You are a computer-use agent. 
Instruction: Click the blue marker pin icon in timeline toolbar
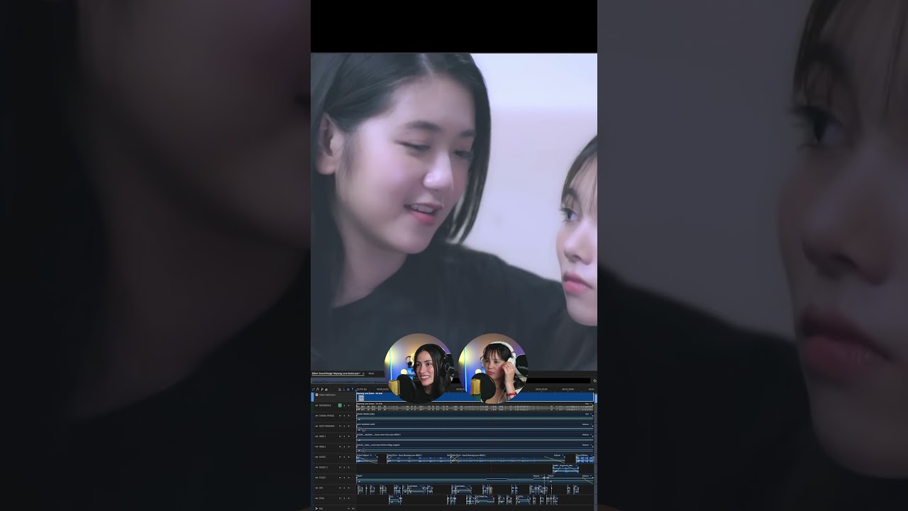click(x=353, y=390)
